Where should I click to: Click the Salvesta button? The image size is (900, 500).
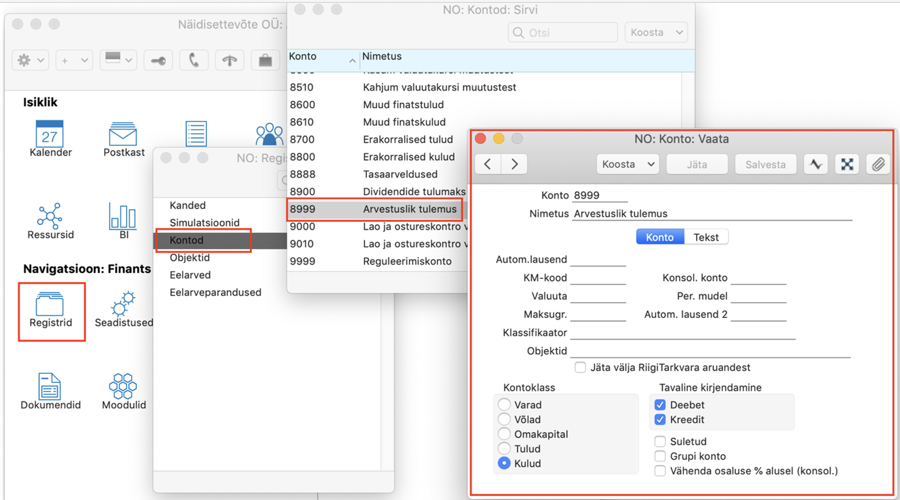coord(765,164)
